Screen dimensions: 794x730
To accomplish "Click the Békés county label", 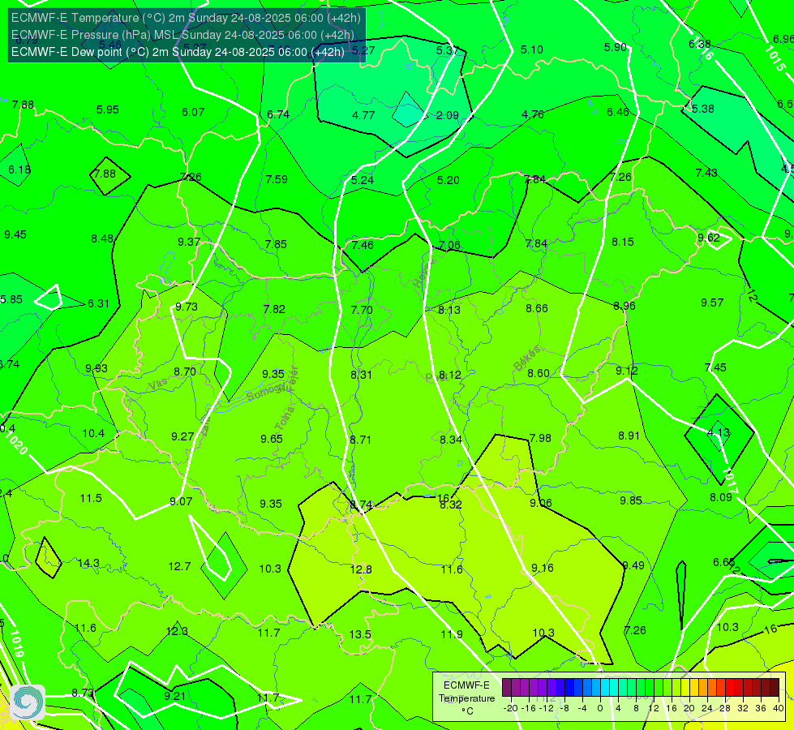I will (x=526, y=359).
